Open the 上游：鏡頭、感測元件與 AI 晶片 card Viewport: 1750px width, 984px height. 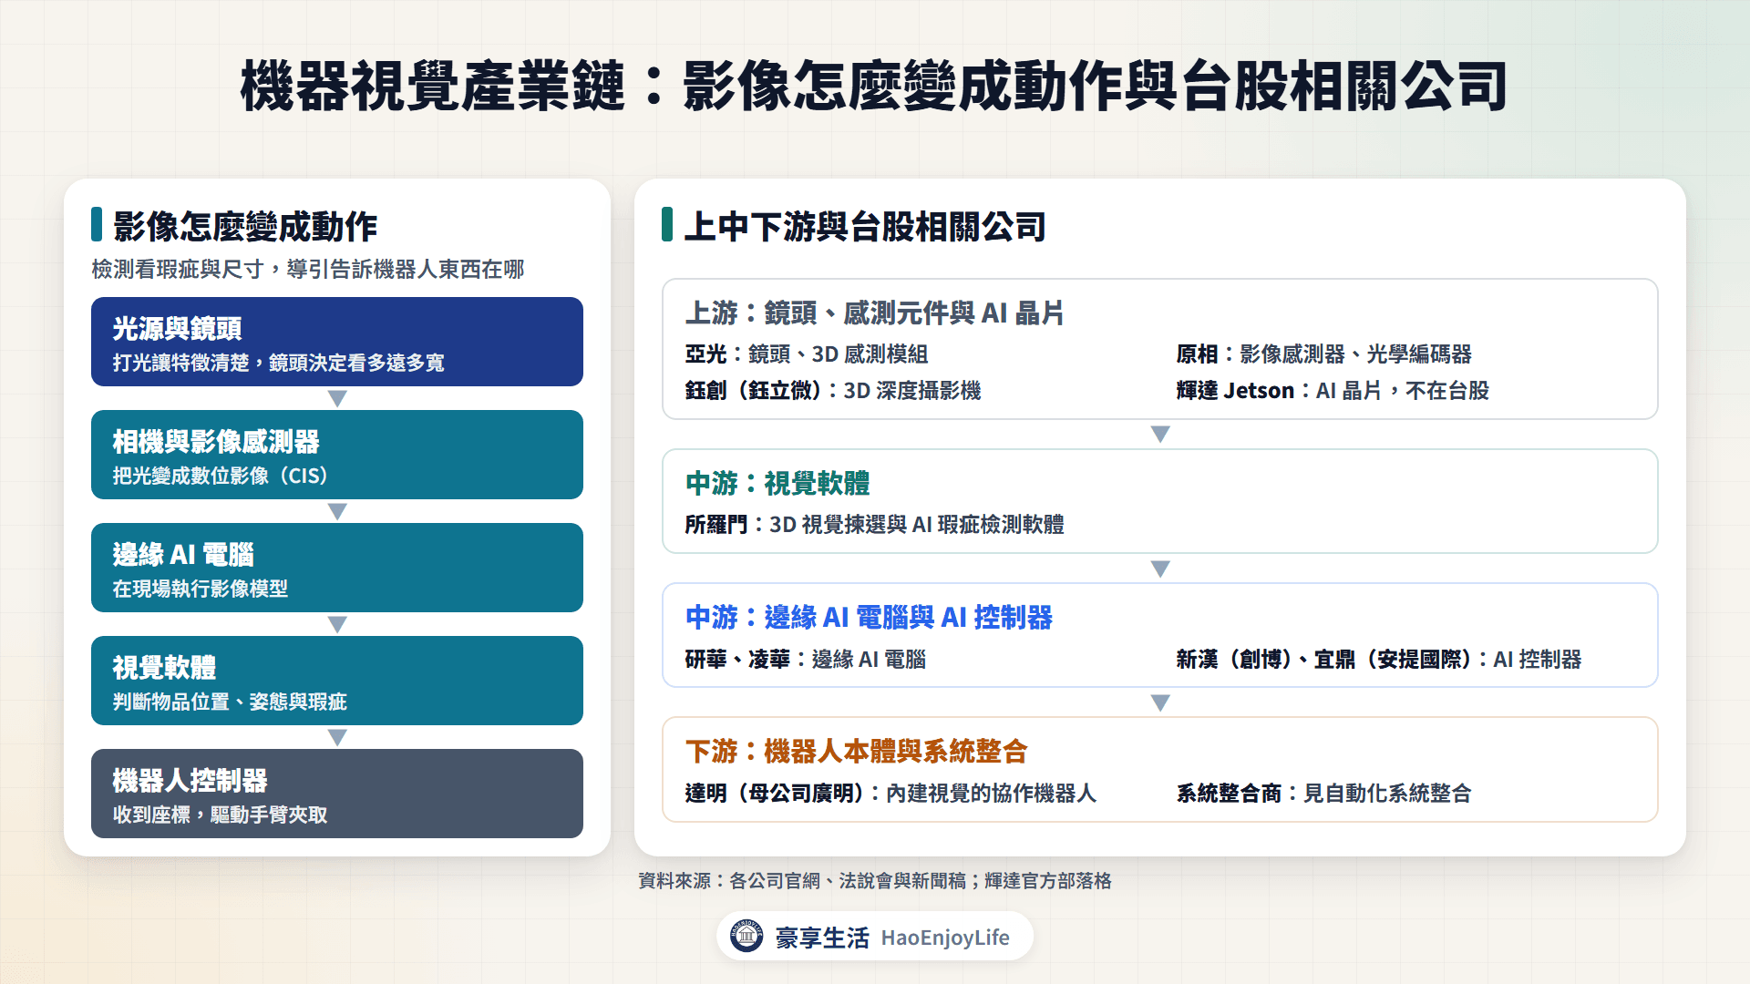click(x=1160, y=349)
